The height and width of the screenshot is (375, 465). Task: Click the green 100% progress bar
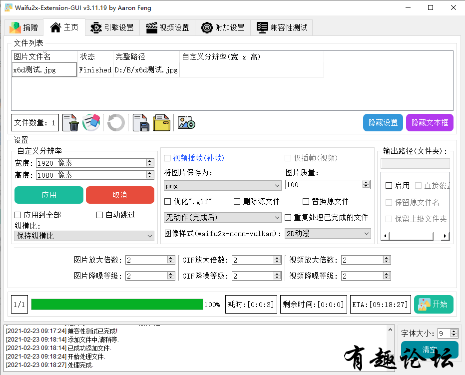(x=117, y=304)
